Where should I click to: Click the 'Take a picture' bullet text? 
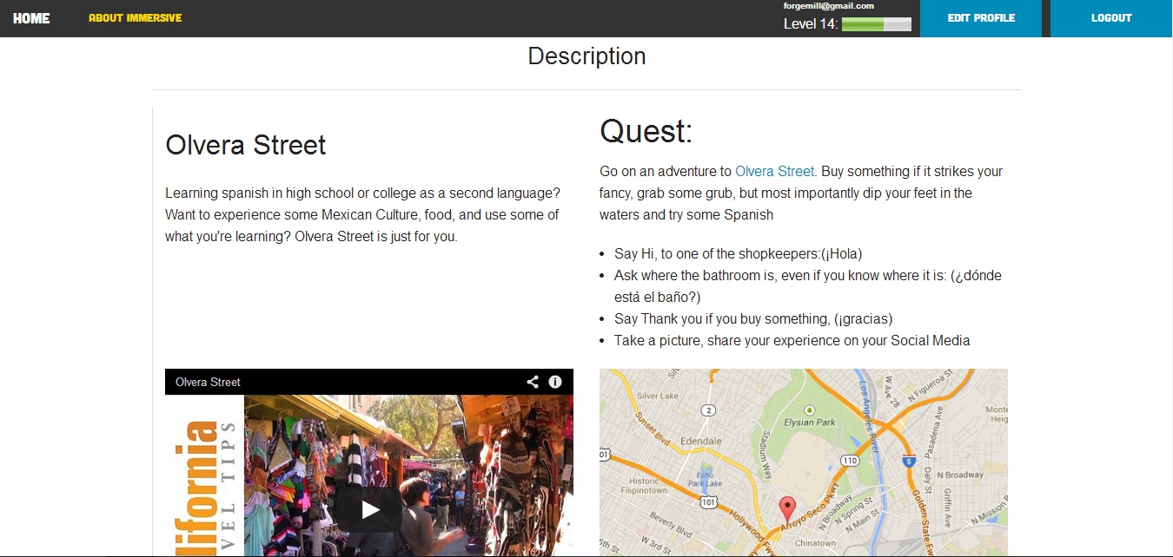click(792, 340)
